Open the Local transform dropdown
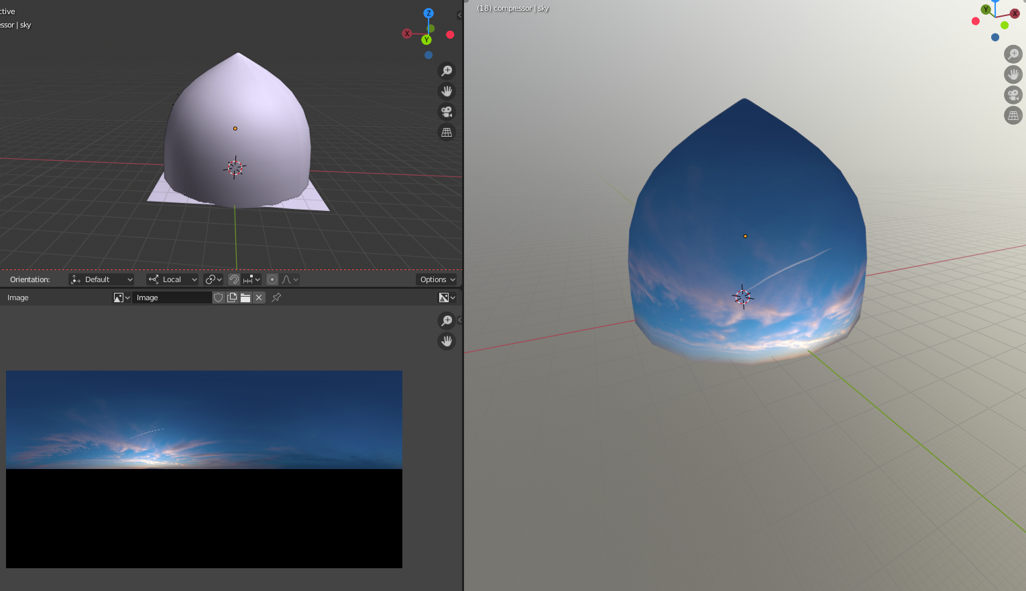The image size is (1026, 591). (x=172, y=279)
